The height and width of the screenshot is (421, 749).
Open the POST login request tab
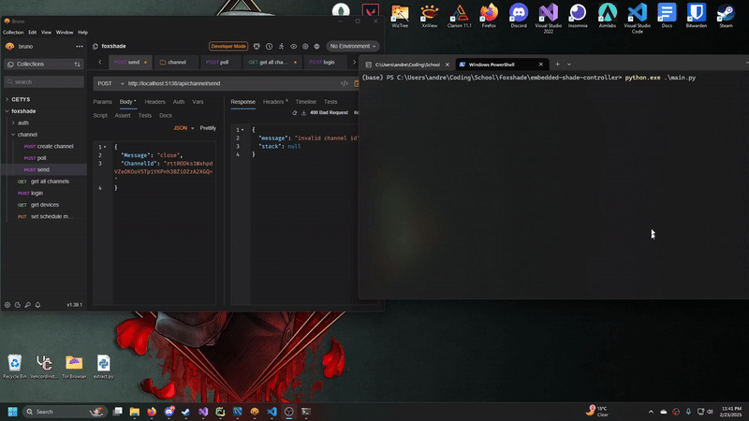tap(322, 63)
